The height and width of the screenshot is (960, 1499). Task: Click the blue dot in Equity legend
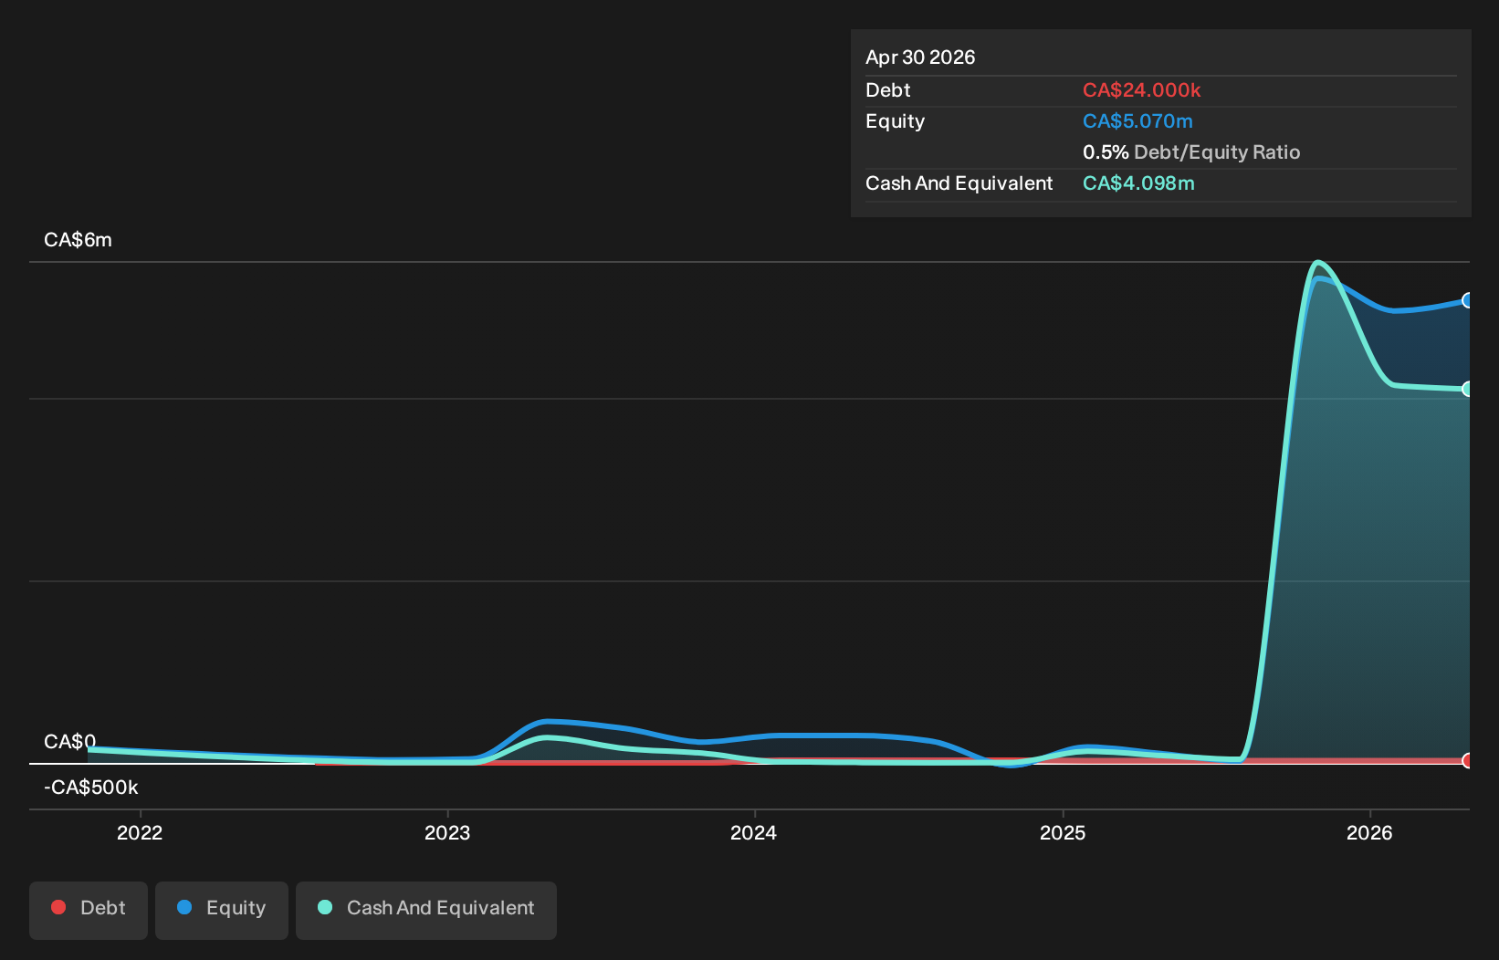click(184, 907)
